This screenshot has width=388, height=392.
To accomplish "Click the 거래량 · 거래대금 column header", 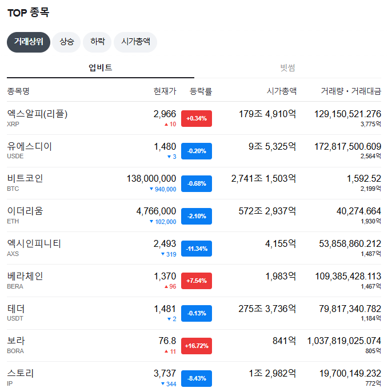I will click(351, 91).
